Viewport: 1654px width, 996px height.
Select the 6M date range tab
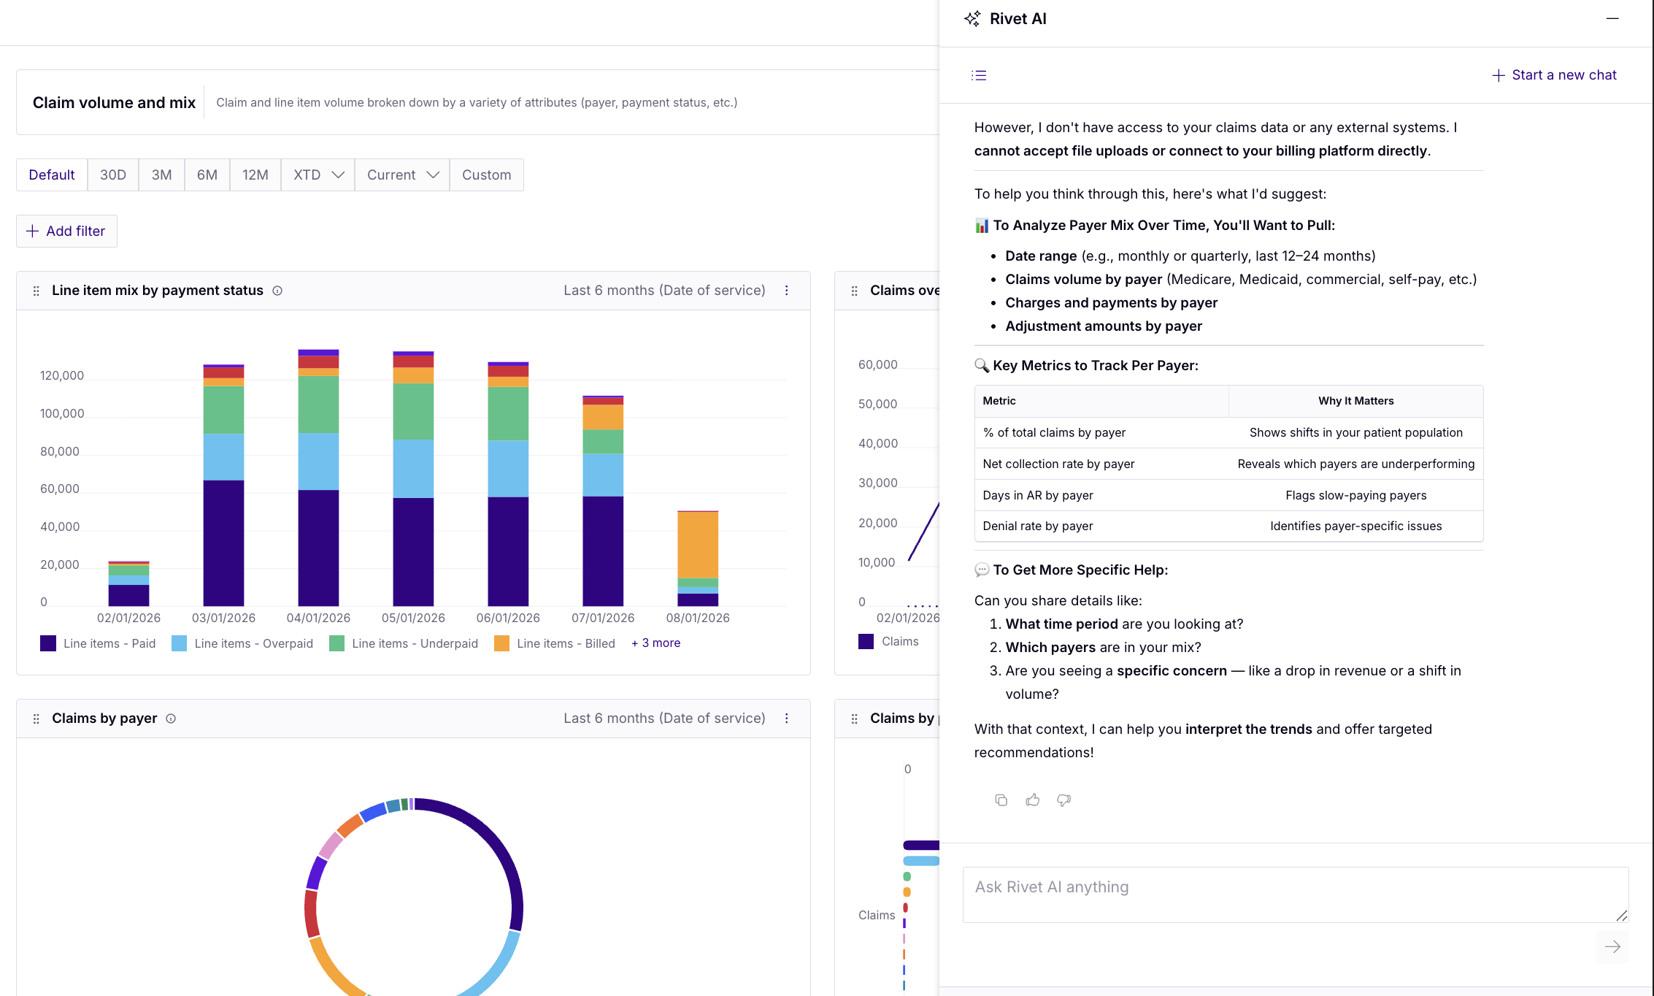207,175
